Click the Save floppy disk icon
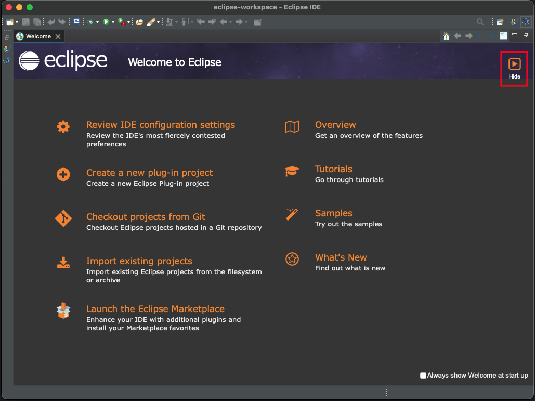This screenshot has height=401, width=535. [x=25, y=22]
